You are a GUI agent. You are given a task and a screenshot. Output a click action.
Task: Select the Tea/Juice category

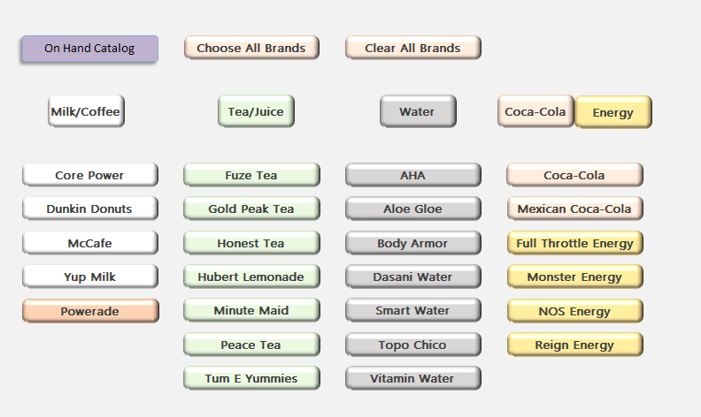point(256,112)
